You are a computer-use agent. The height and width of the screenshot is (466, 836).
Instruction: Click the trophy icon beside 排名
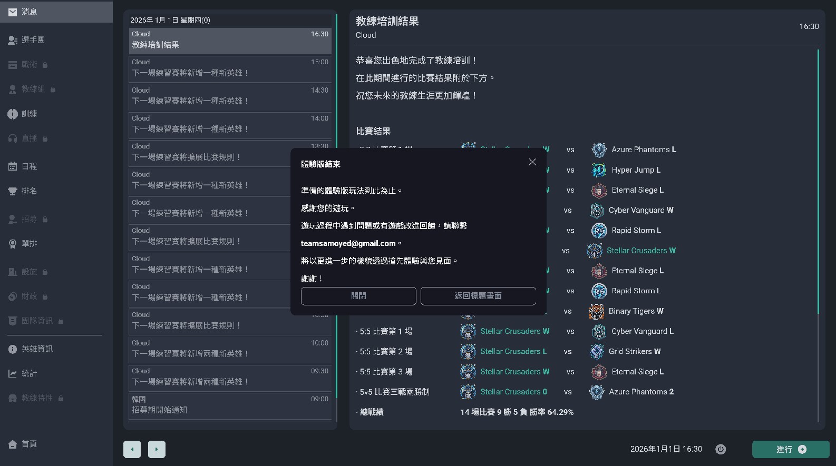click(13, 191)
